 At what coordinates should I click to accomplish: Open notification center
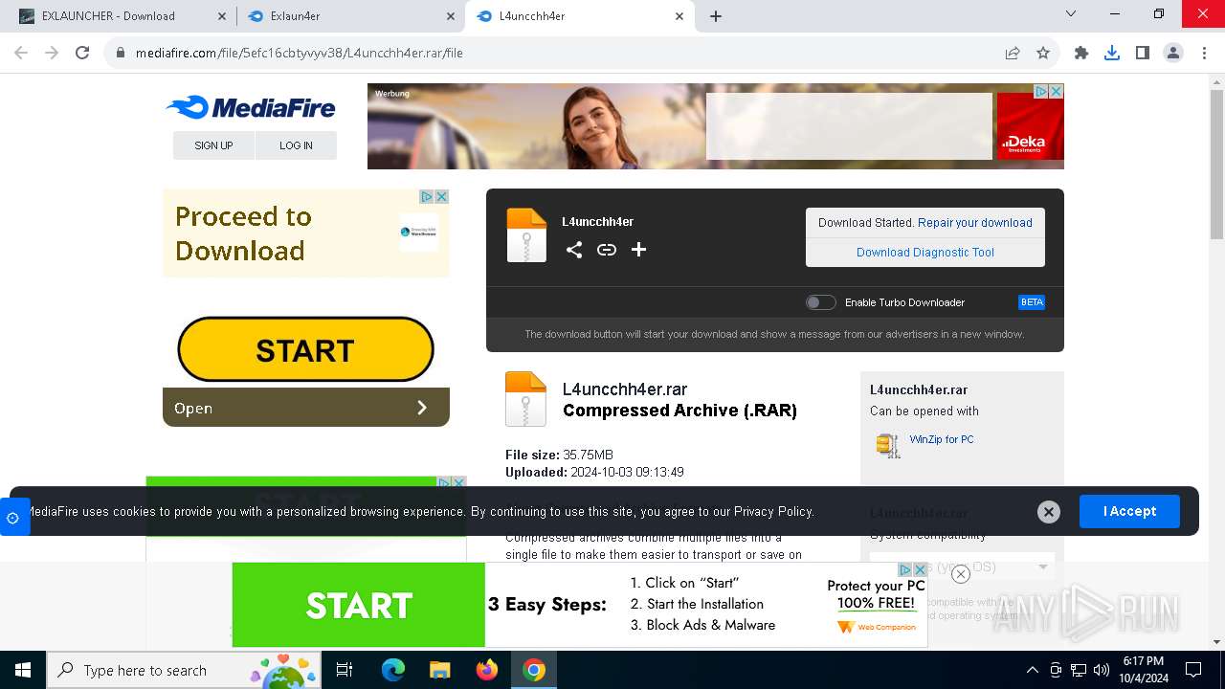[x=1193, y=670]
